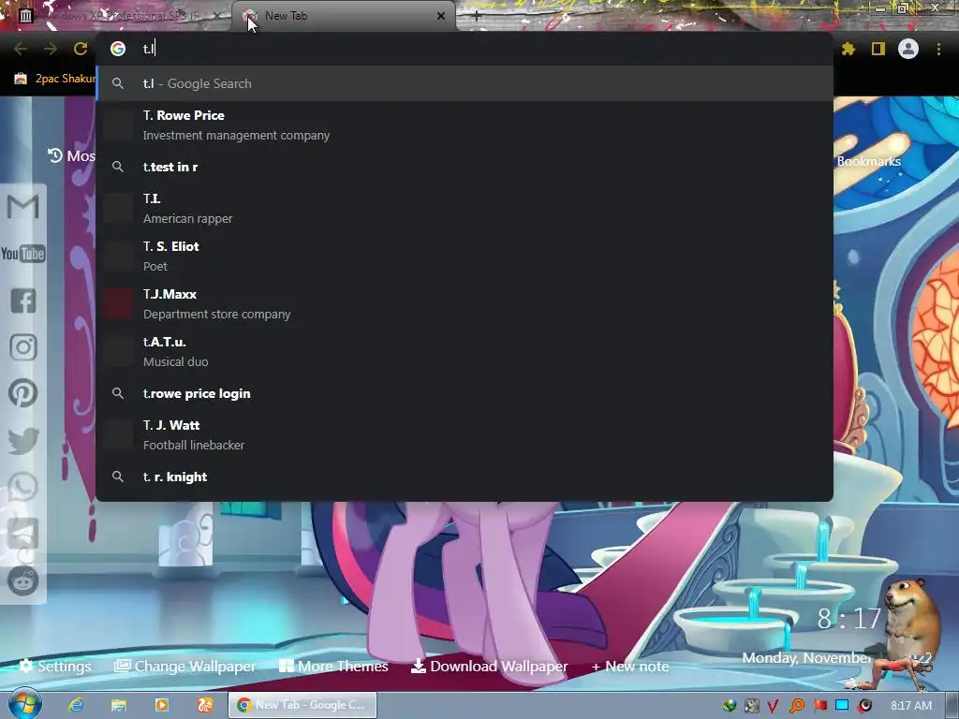The width and height of the screenshot is (959, 719).
Task: Toggle the side panel icon
Action: tap(878, 49)
